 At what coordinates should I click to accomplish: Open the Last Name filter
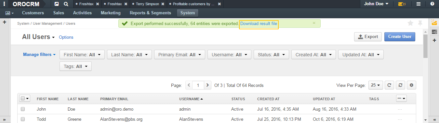point(129,55)
